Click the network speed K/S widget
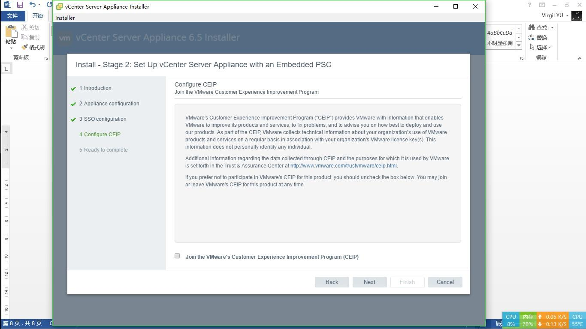Screen dimensions: 586x329 click(x=553, y=320)
